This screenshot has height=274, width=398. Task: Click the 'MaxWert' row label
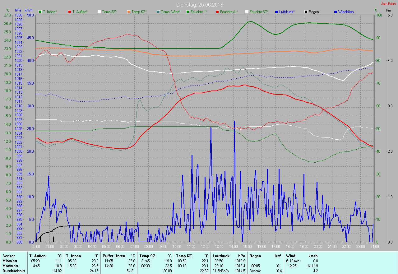pos(10,266)
